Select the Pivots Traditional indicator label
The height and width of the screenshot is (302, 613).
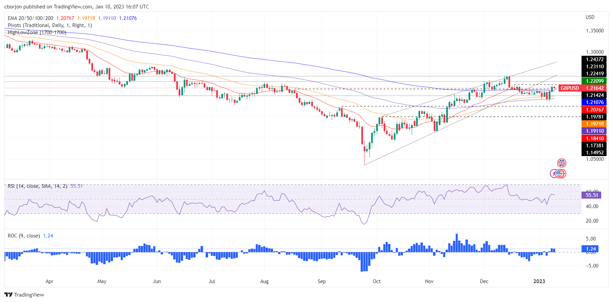(50, 25)
